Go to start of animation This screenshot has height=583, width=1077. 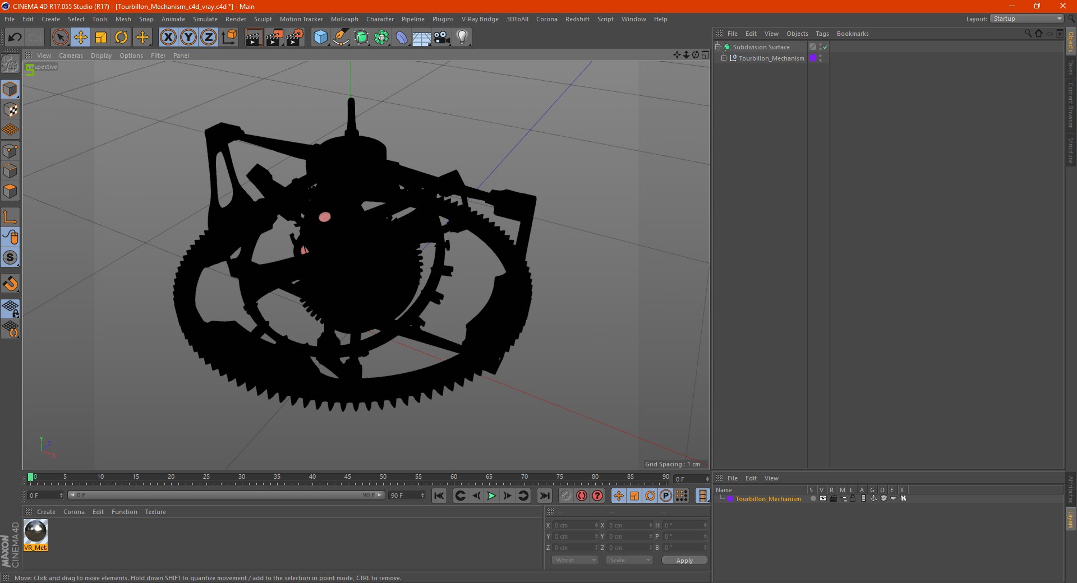coord(439,496)
